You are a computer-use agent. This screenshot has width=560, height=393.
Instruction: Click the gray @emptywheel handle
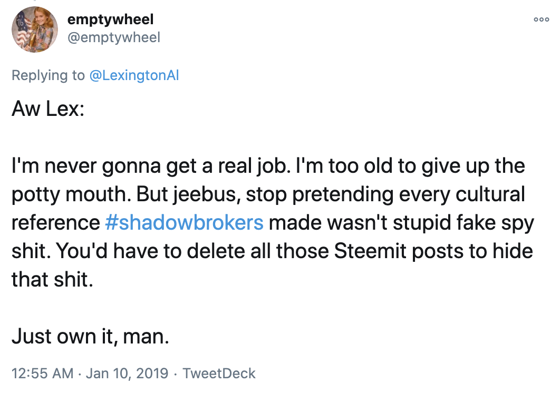114,37
